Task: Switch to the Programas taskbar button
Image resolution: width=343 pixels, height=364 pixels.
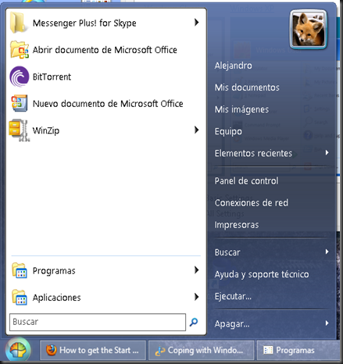Action: pyautogui.click(x=299, y=350)
